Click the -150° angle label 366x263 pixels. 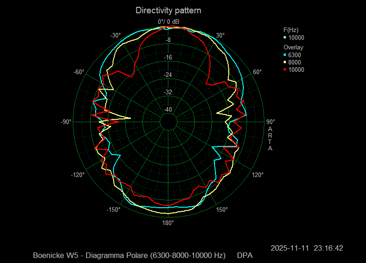click(113, 209)
